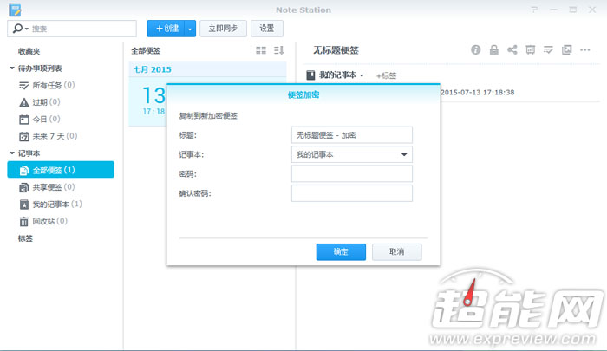Click the sort order icon in the note list
607x351 pixels.
pyautogui.click(x=278, y=50)
